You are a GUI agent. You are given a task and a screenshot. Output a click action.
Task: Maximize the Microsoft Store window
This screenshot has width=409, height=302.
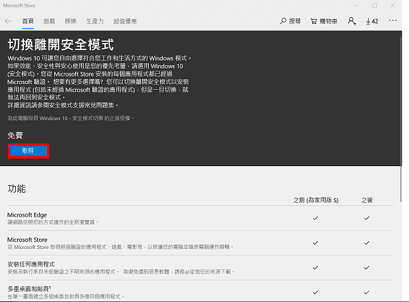374,6
